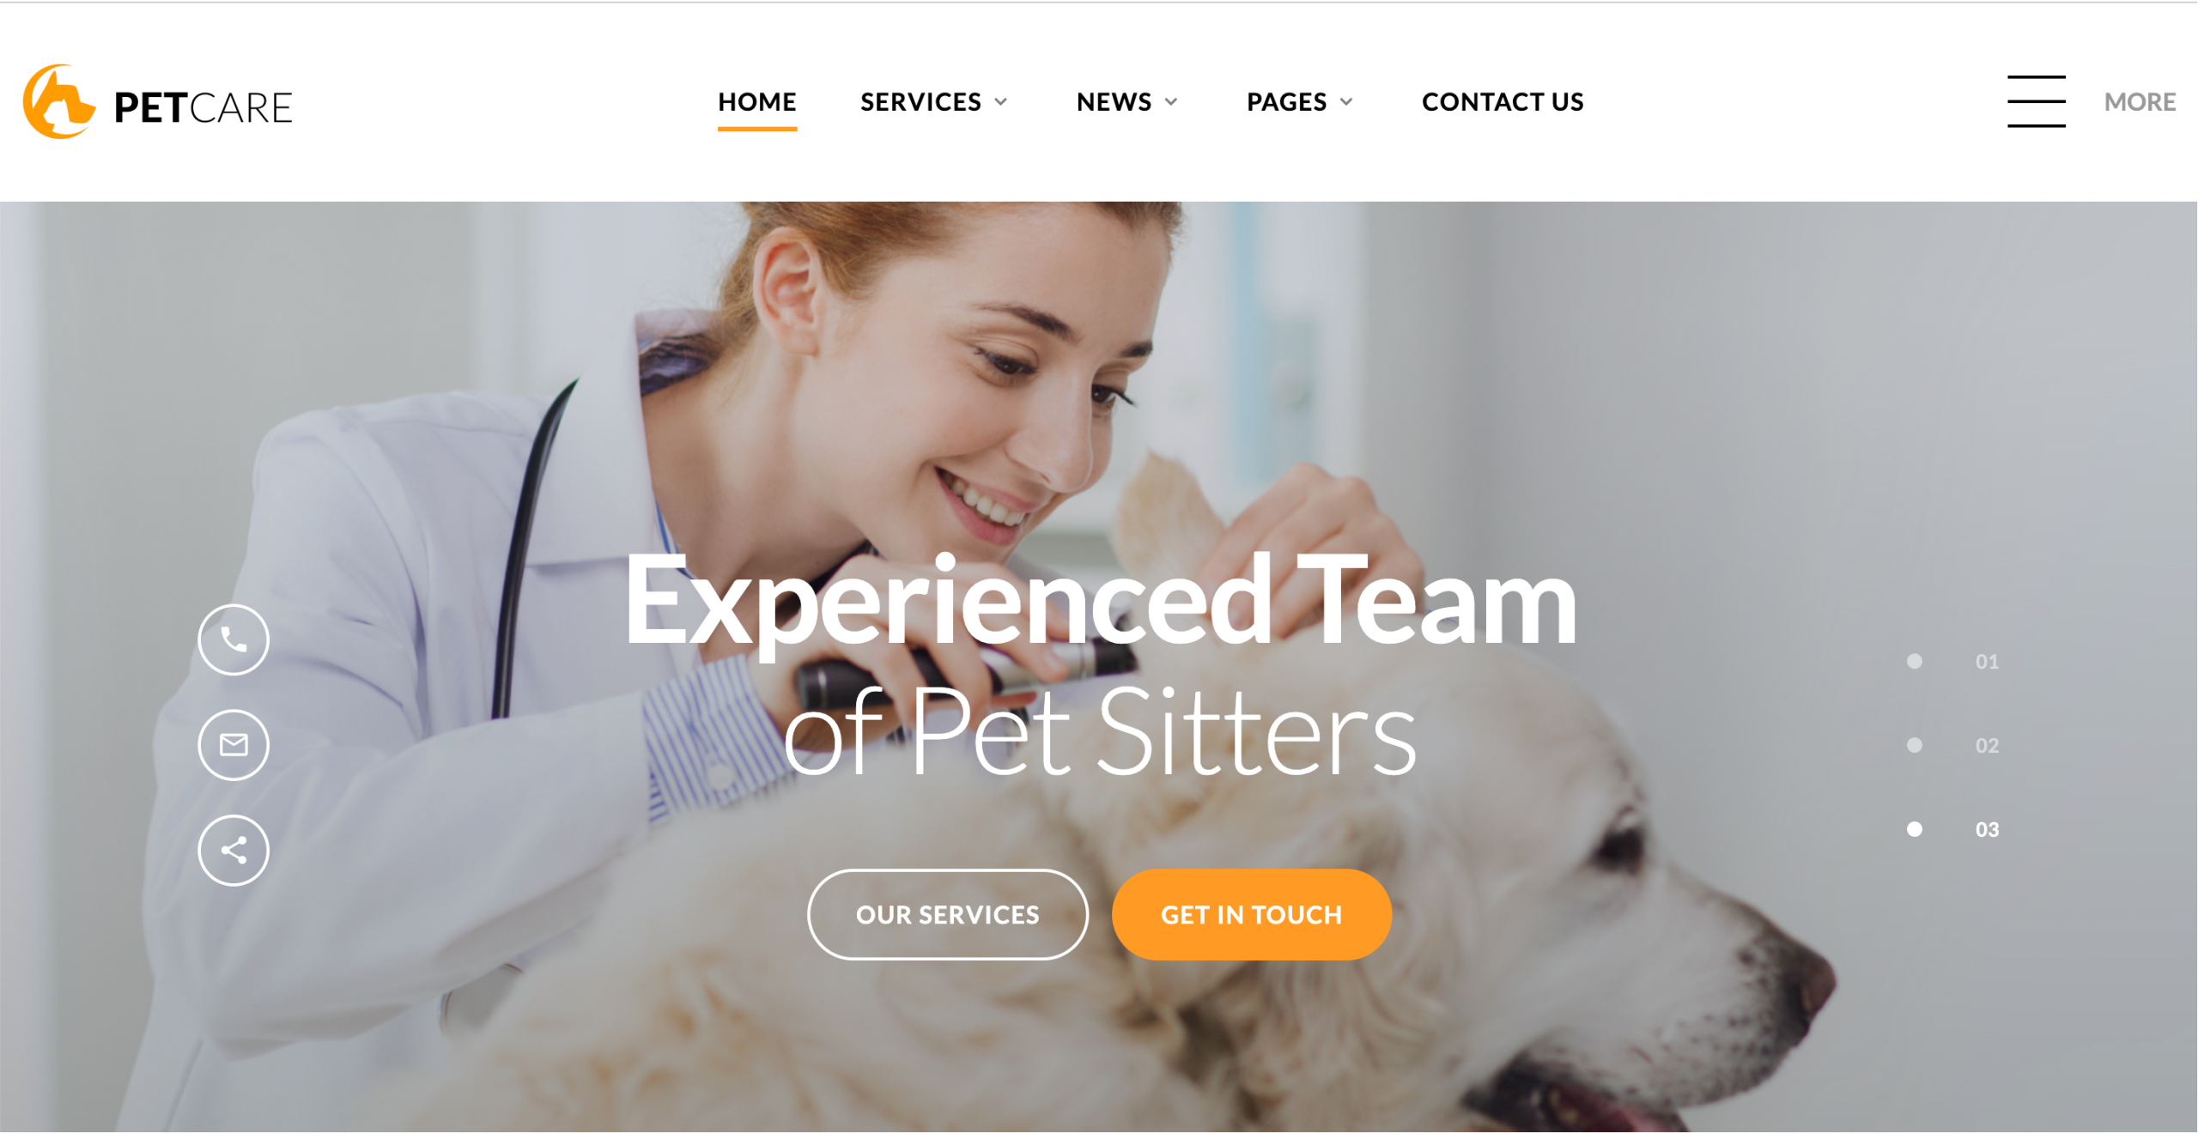The height and width of the screenshot is (1133, 2198).
Task: Jump to slide number 02 label
Action: (1987, 746)
